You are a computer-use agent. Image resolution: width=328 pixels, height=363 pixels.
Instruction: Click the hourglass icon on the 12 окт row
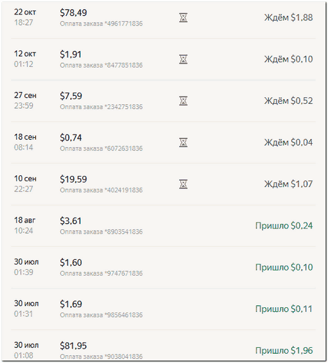pos(183,60)
